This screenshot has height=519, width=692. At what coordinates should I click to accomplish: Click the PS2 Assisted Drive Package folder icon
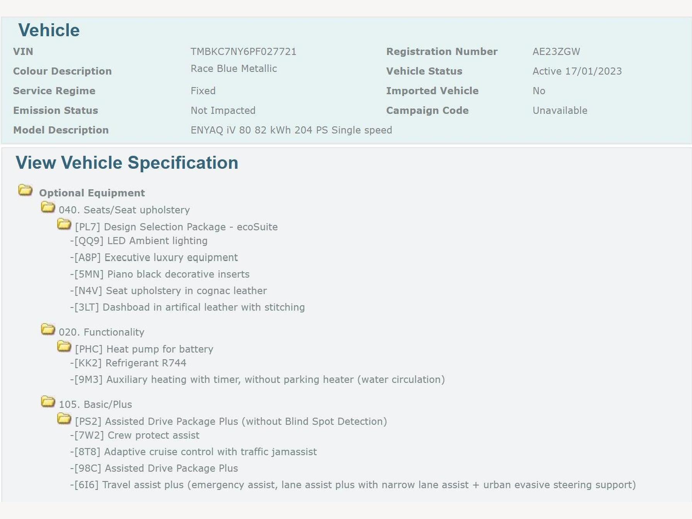64,419
